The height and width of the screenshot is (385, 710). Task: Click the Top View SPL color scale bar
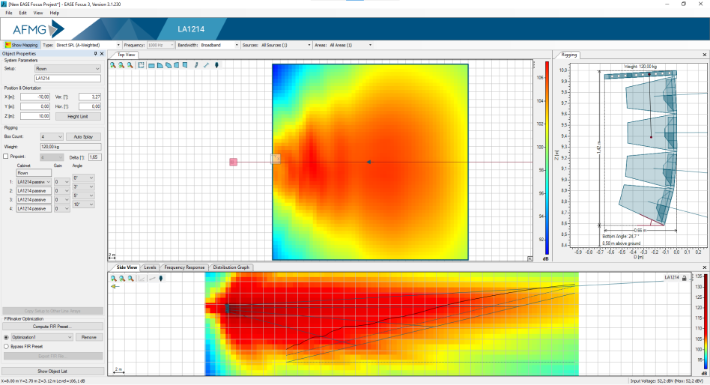(547, 158)
